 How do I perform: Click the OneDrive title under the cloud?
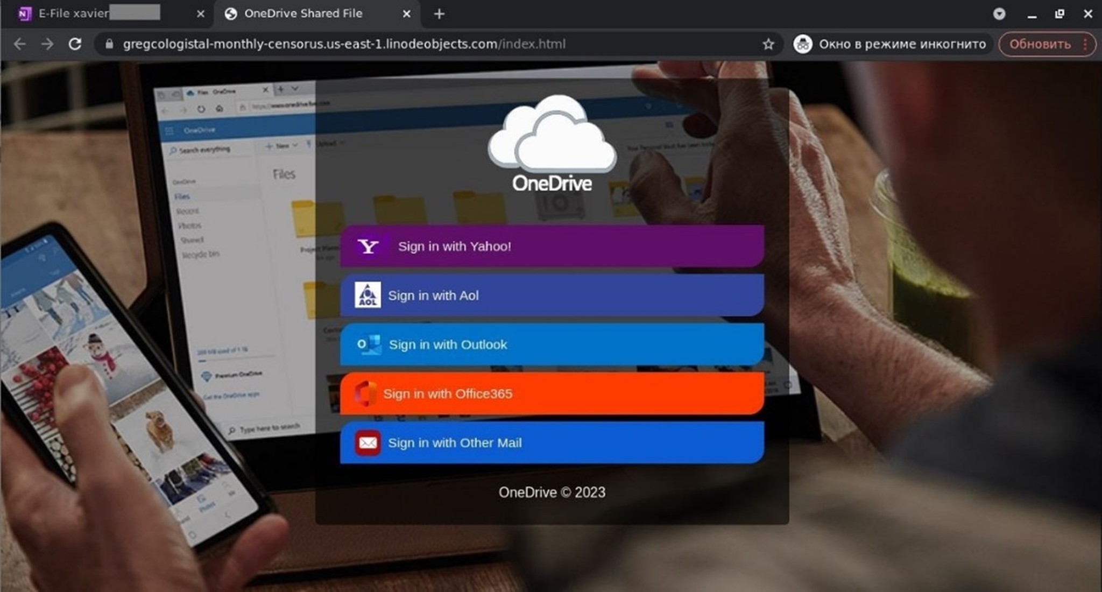(x=552, y=184)
